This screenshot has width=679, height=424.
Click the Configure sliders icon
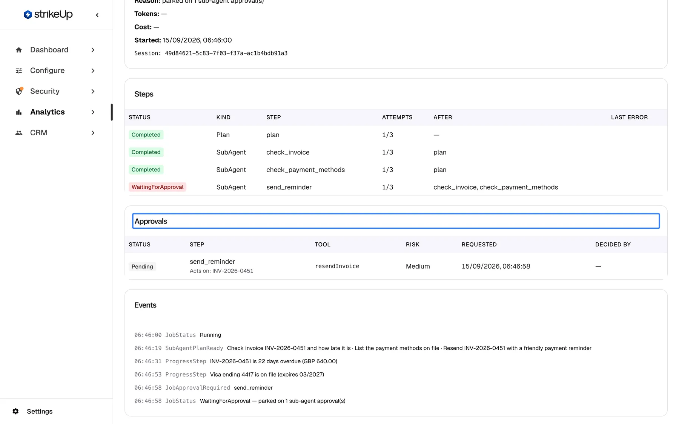[19, 70]
